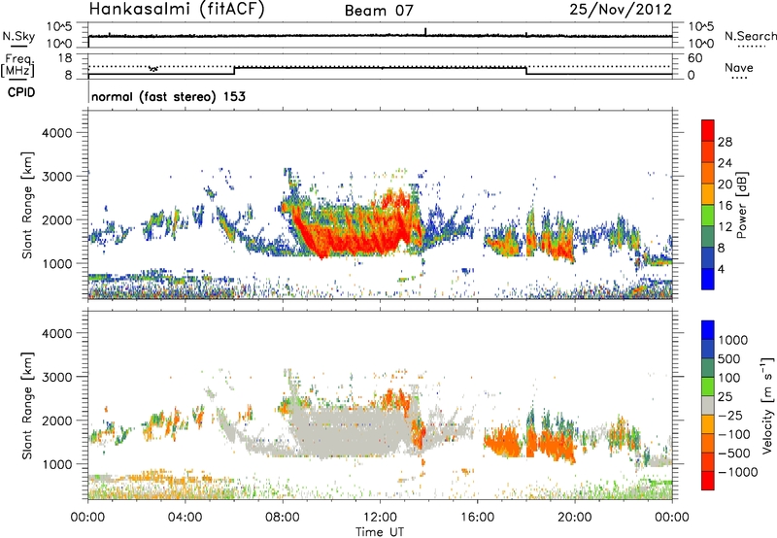
Task: Click the '20:00' time axis label
Action: pos(575,518)
